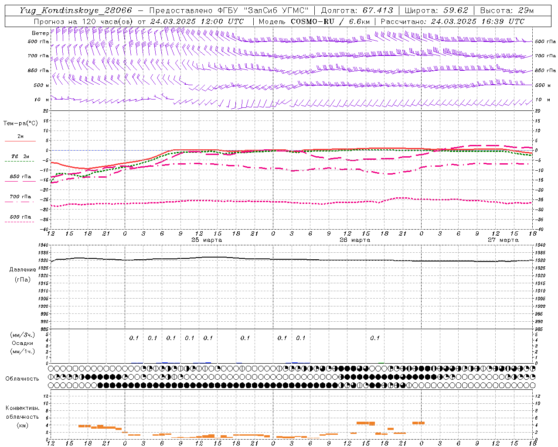The image size is (558, 447).
Task: Click the 27 марта date label
Action: pos(503,240)
